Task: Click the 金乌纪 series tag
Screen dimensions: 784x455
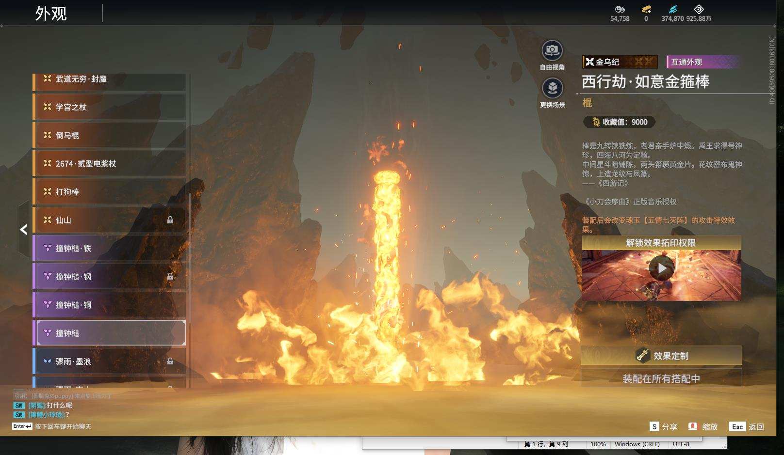Action: pyautogui.click(x=620, y=62)
